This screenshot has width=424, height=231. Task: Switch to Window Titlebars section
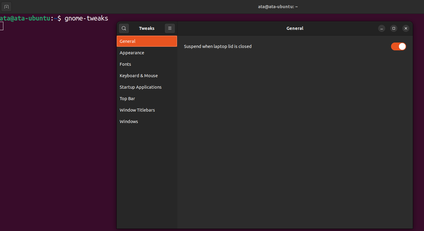[x=147, y=110]
